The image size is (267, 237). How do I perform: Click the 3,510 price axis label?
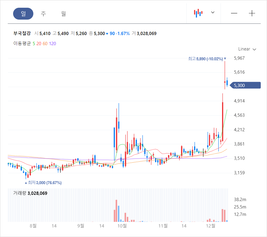click(x=239, y=158)
